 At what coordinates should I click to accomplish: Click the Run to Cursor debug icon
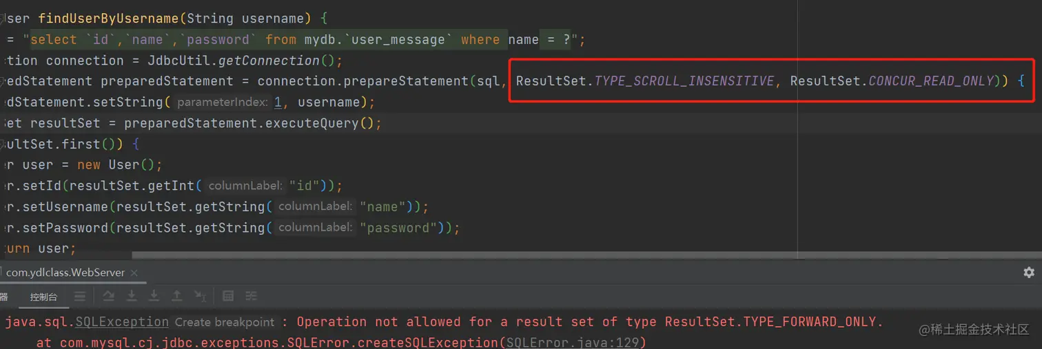(x=200, y=296)
